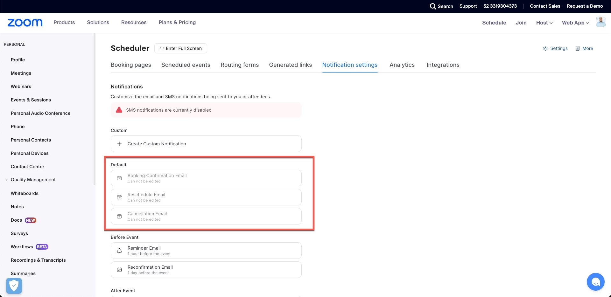Switch to the Generated links tab
The width and height of the screenshot is (611, 297).
tap(291, 65)
